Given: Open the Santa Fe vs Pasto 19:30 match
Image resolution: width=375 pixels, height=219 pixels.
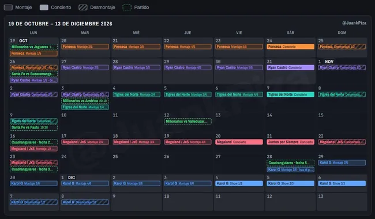Looking at the screenshot, I should point(33,127).
